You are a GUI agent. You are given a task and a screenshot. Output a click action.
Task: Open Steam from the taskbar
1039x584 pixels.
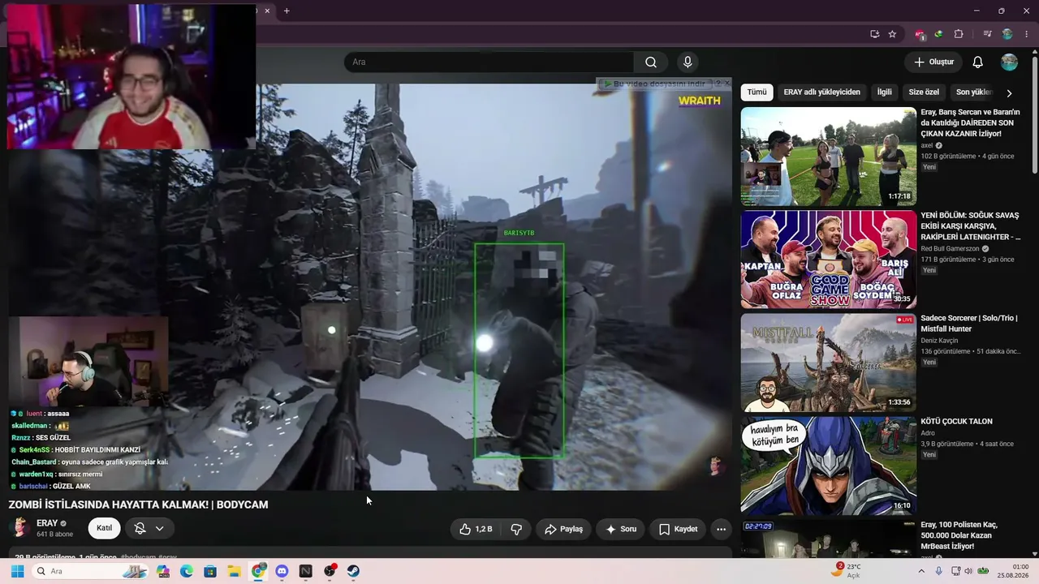coord(353,571)
